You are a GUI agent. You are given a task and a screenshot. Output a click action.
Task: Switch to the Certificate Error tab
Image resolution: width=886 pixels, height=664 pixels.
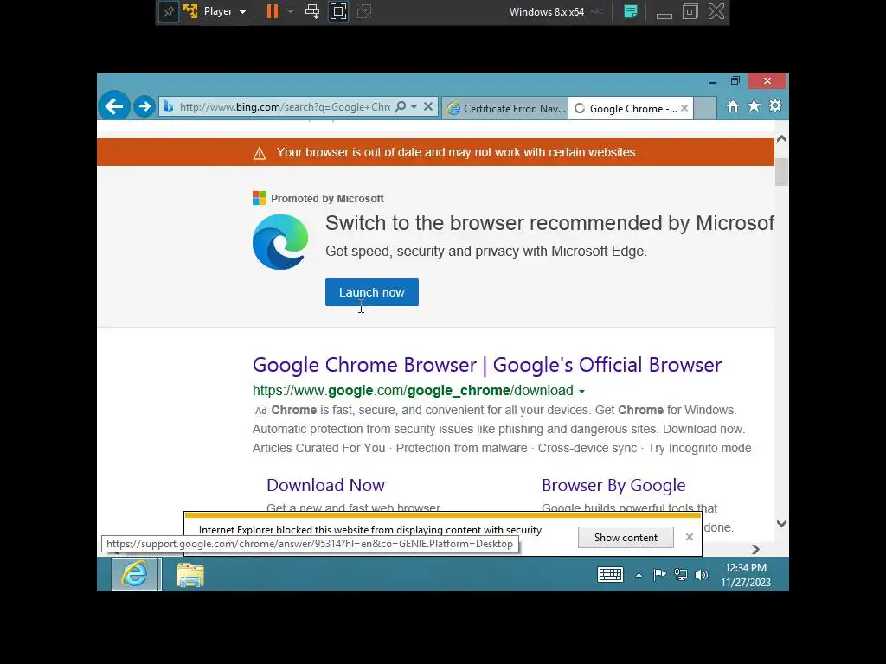(505, 108)
